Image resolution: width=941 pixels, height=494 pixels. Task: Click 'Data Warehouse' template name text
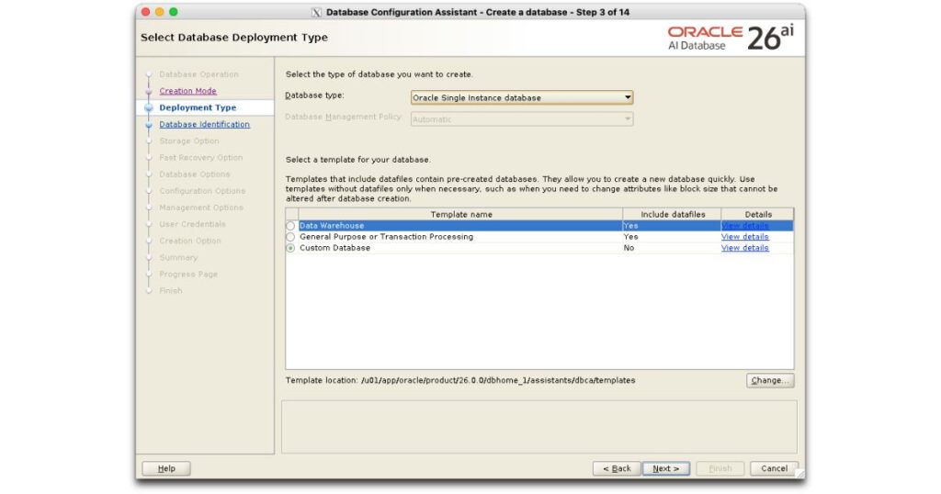point(332,225)
